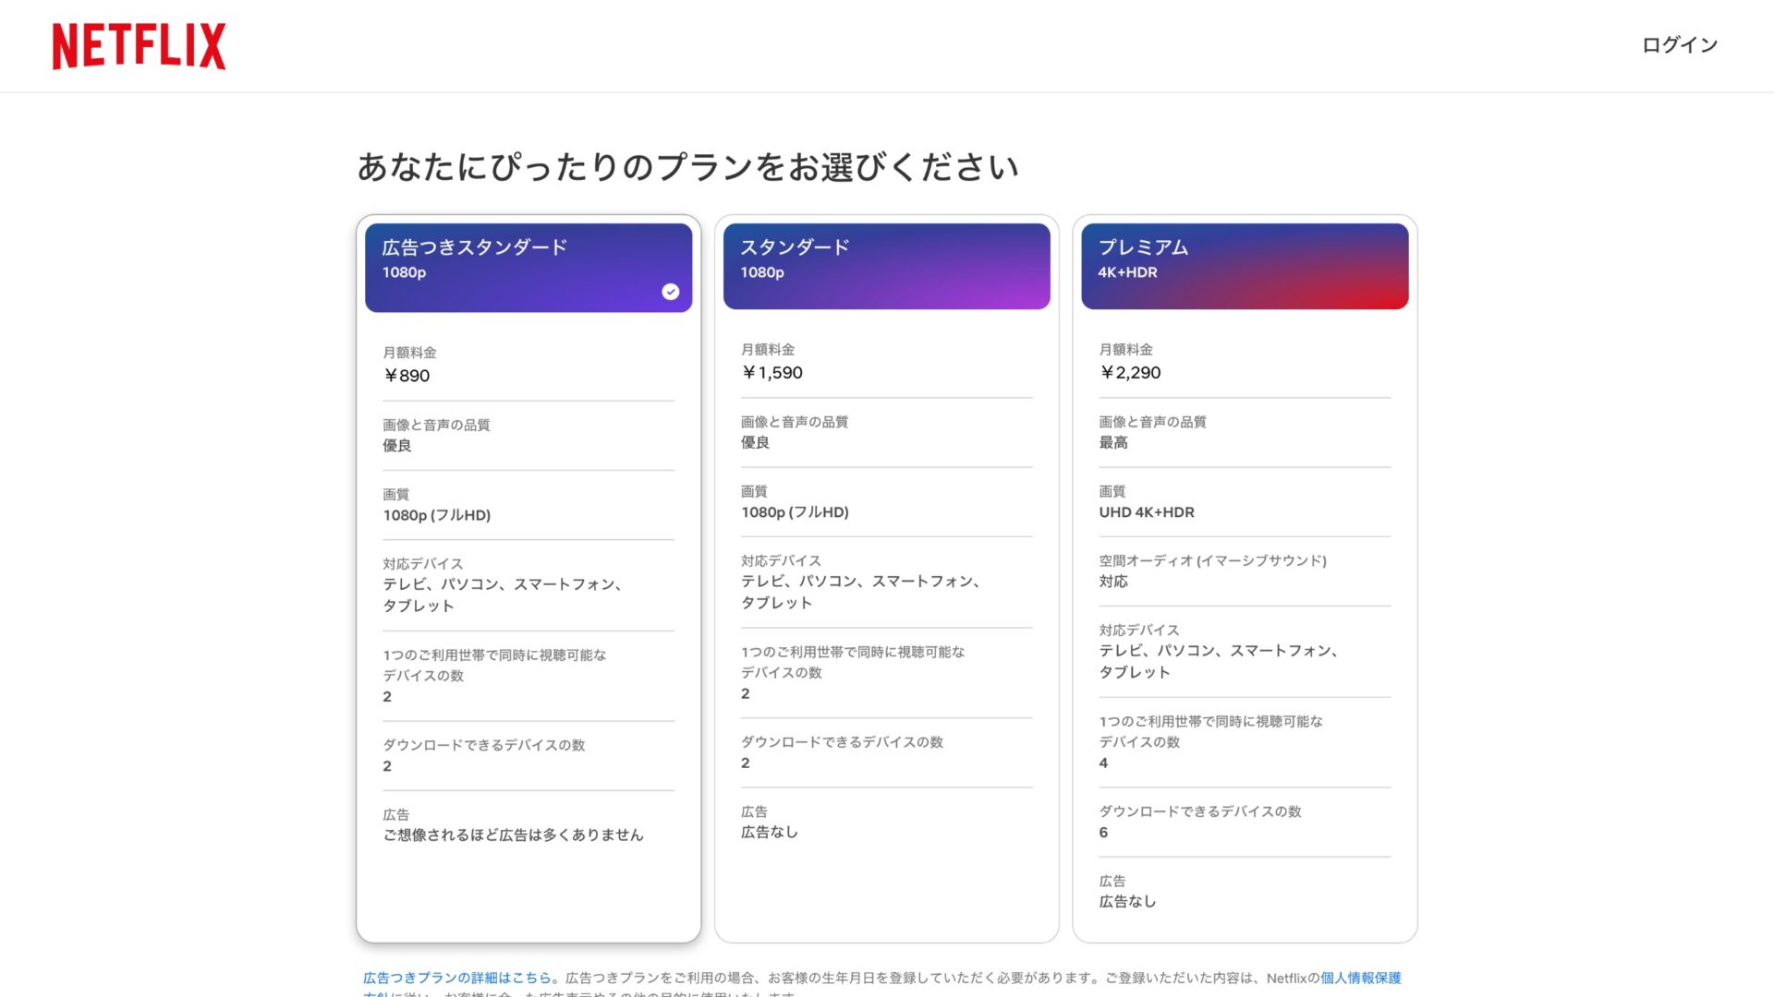Click the ¥890 monthly price

(407, 376)
